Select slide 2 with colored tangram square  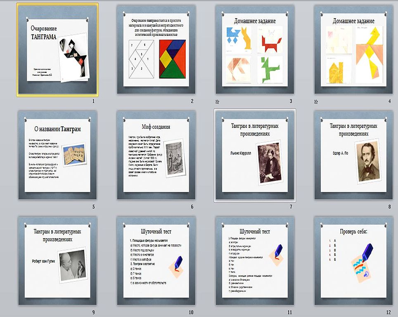click(x=156, y=50)
